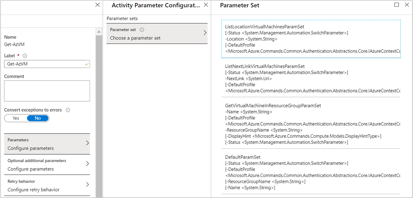Close the Activity Parameter Configuration pane
This screenshot has height=198, width=413.
pyautogui.click(x=205, y=5)
